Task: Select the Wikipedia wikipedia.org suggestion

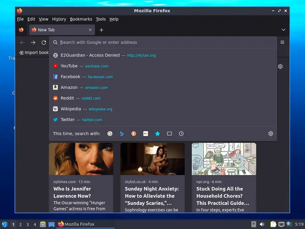Action: click(x=163, y=109)
